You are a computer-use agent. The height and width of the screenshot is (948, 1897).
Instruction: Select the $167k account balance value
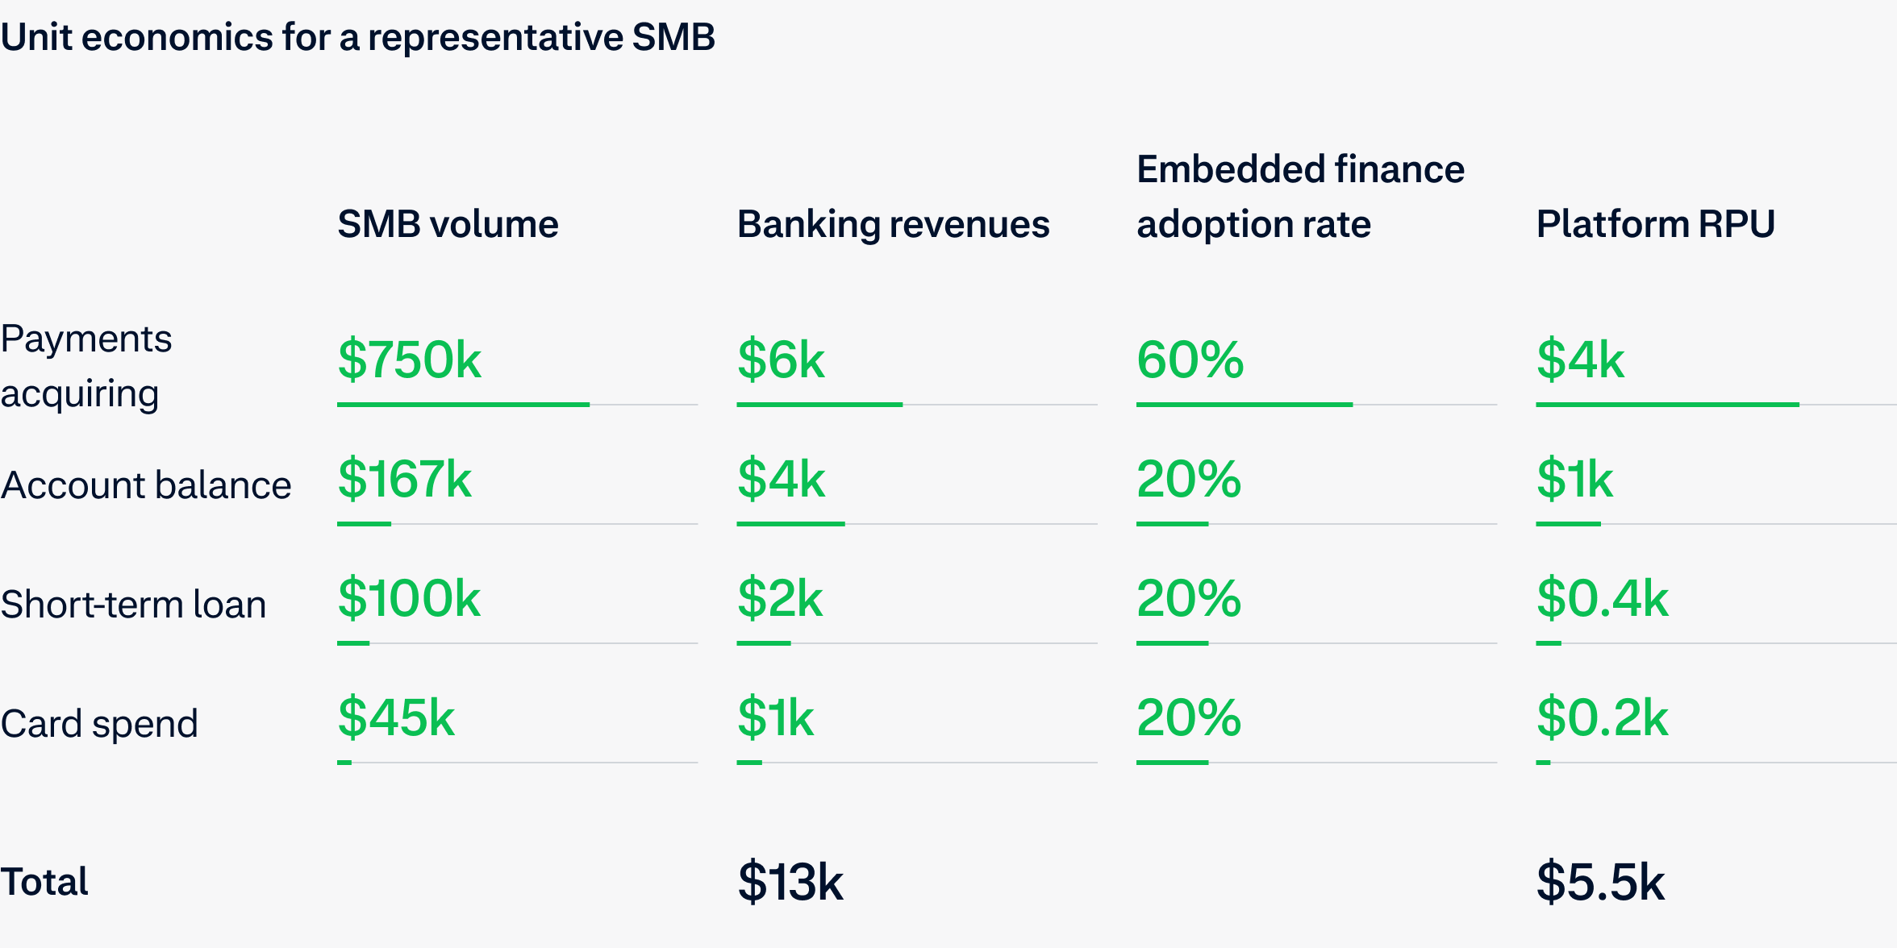pos(404,479)
